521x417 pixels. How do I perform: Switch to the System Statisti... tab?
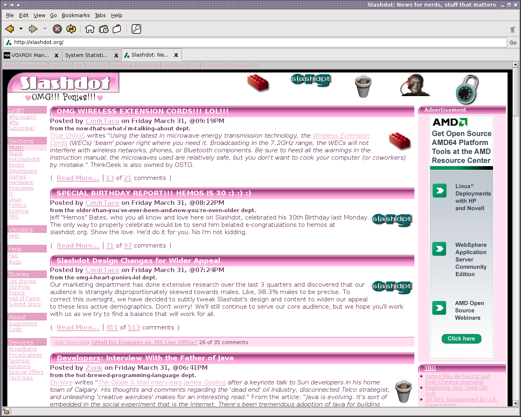coord(91,55)
